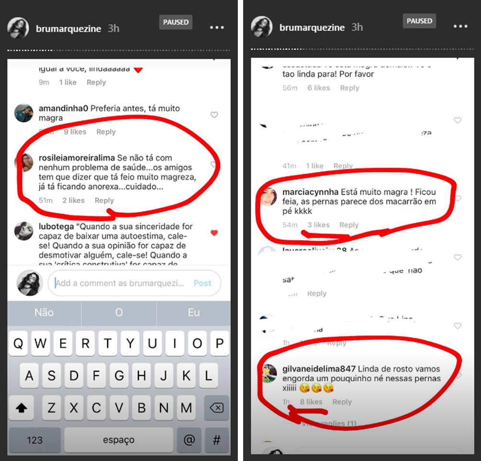The image size is (481, 461).
Task: Switch keyboard to 123 numeric layout
Action: [x=34, y=440]
